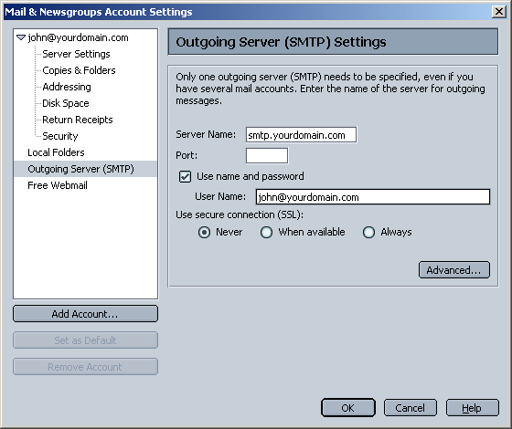Image resolution: width=512 pixels, height=429 pixels.
Task: Select Copies & Folders item
Action: point(79,70)
